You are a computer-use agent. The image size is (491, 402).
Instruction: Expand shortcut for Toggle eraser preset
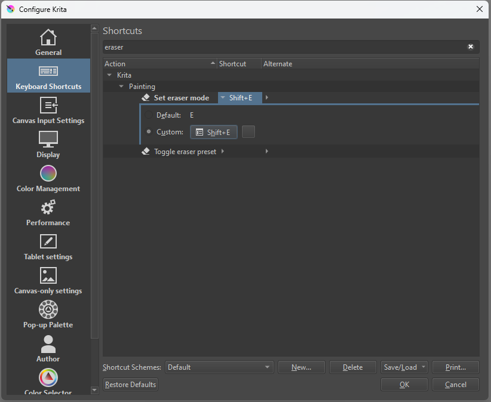pyautogui.click(x=223, y=152)
